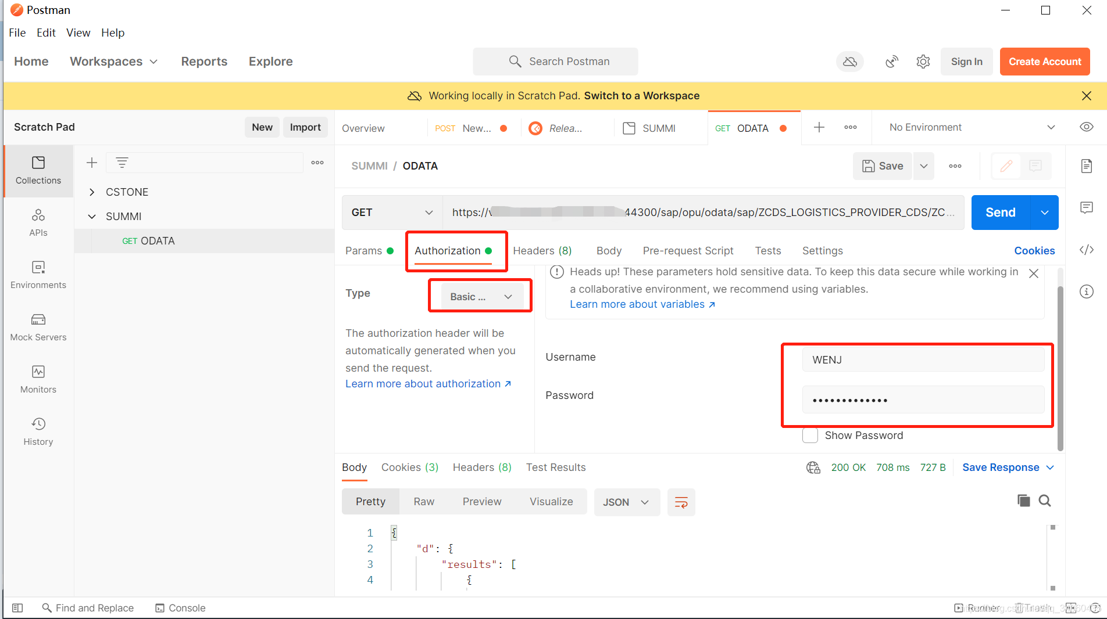Screen dimensions: 1107x619
Task: Open a new request tab with plus
Action: [x=819, y=127]
